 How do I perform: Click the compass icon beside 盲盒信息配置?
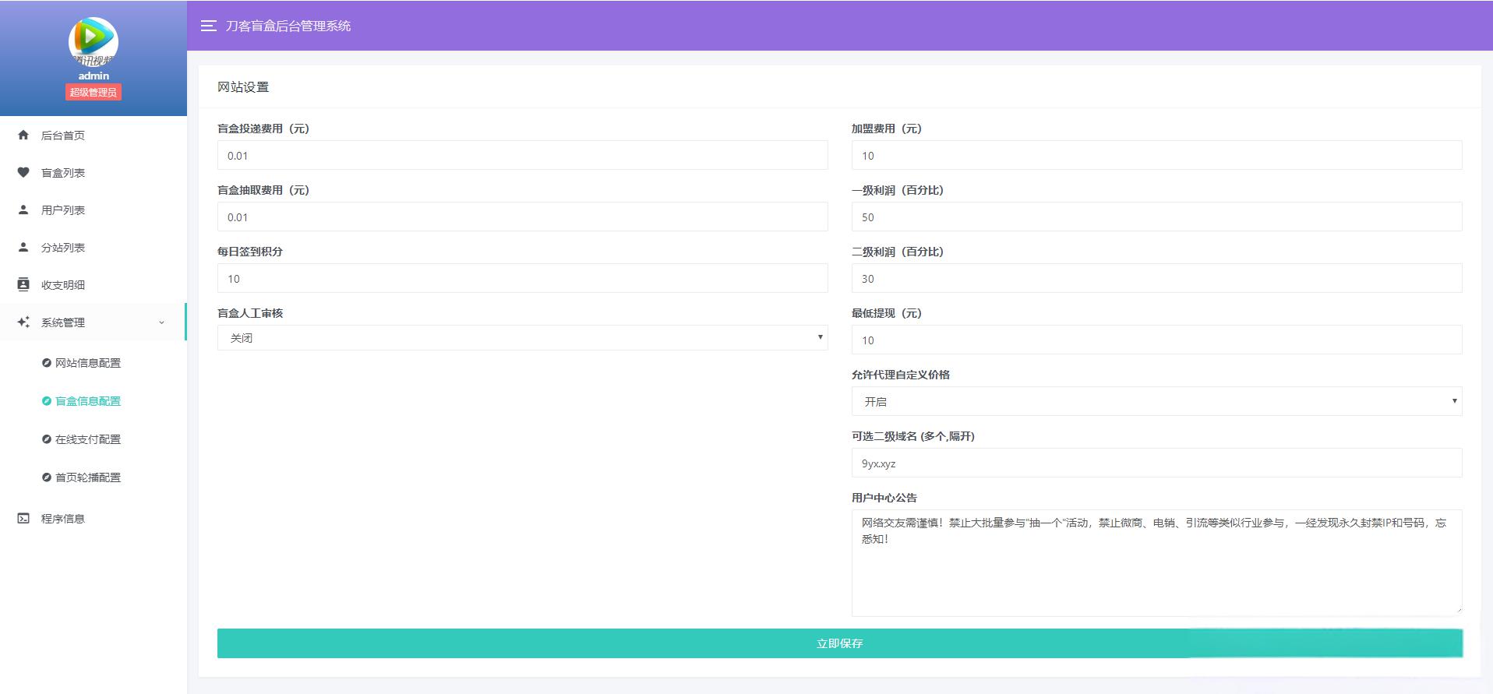47,401
